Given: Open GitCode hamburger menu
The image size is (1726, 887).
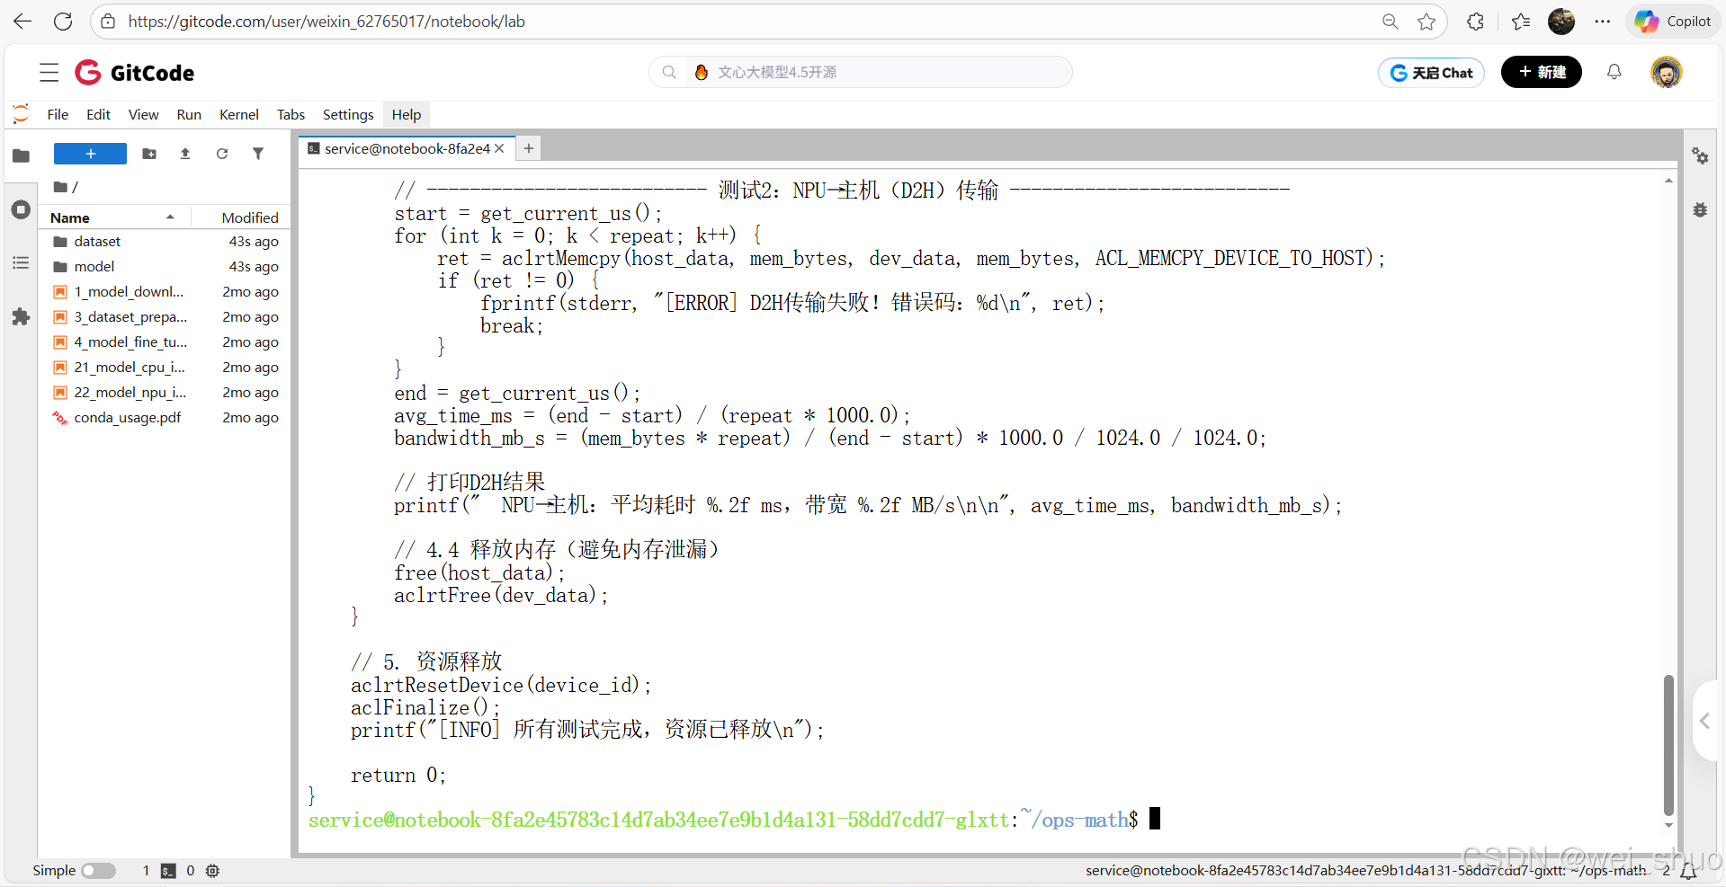Looking at the screenshot, I should tap(49, 73).
